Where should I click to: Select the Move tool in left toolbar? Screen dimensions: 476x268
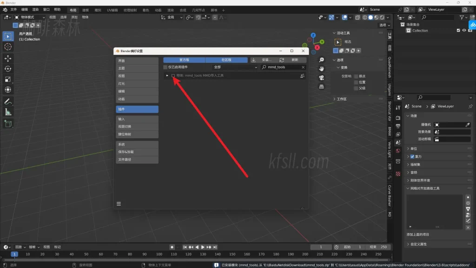coord(8,58)
